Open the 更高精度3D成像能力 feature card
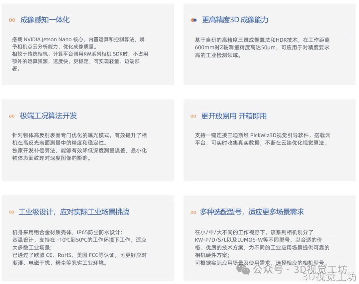This screenshot has width=359, height=284. tap(269, 43)
